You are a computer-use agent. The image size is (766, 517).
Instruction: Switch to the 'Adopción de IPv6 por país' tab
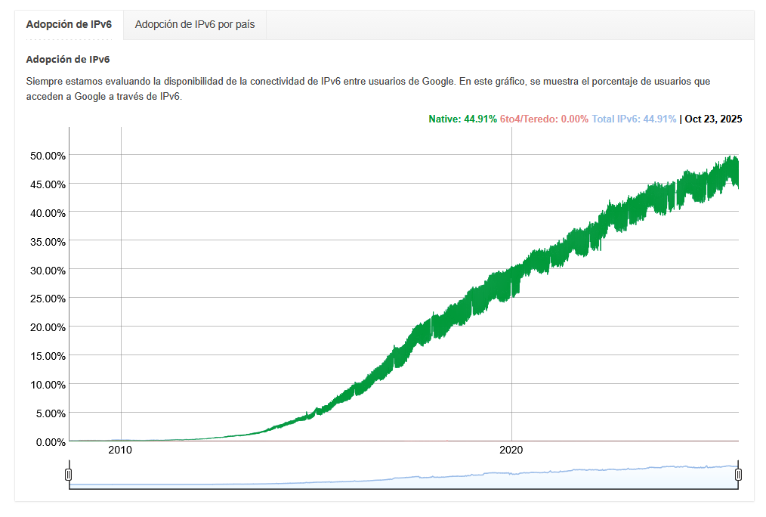coord(195,24)
